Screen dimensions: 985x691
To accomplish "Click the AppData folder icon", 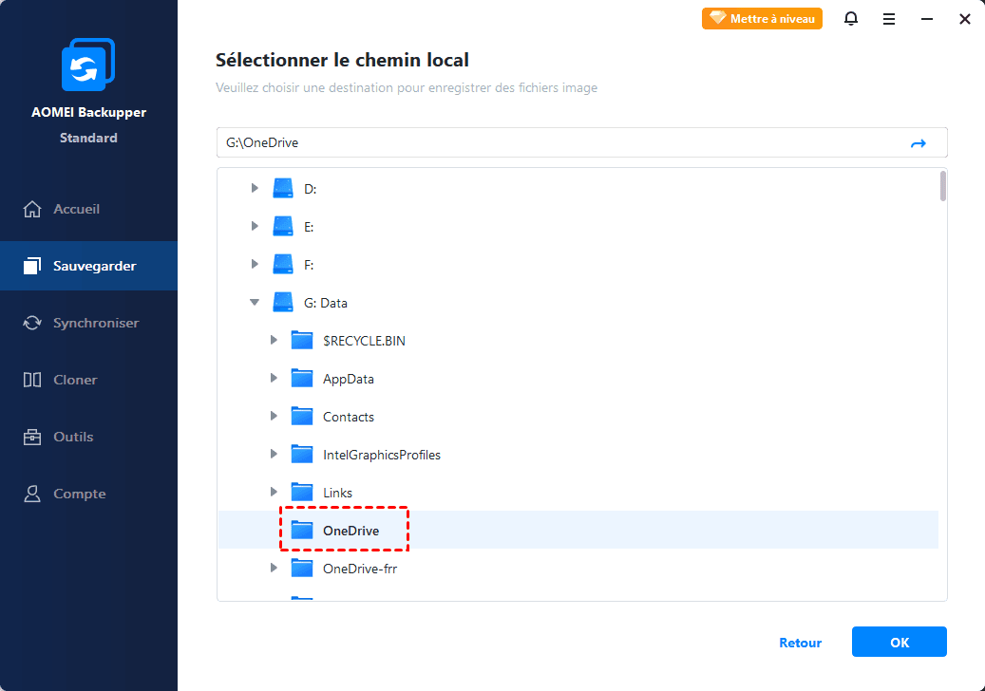I will (x=302, y=379).
